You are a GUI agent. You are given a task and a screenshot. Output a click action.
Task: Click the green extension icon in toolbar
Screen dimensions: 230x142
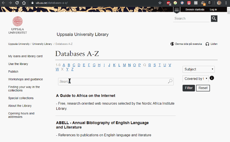[x=175, y=3]
